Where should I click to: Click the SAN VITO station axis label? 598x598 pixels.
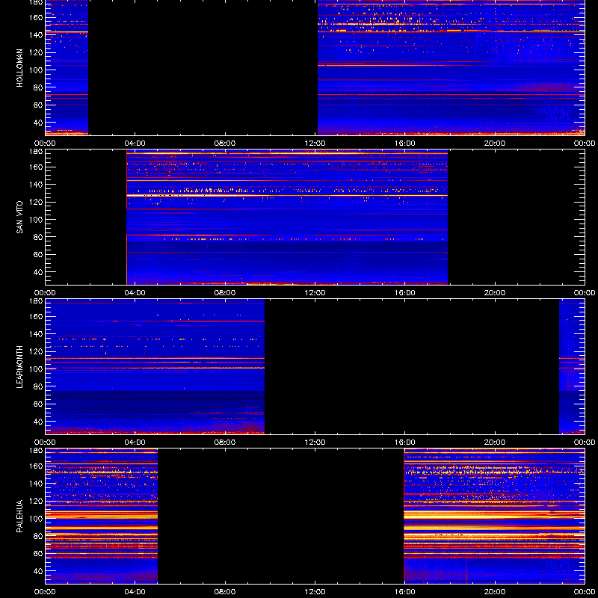[x=19, y=218]
